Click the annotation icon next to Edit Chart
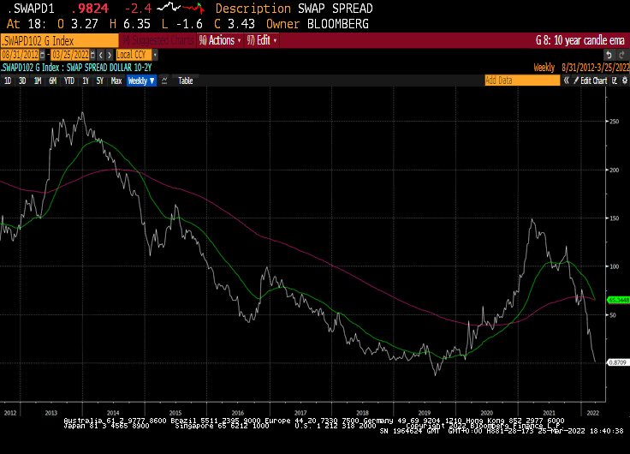 [615, 81]
